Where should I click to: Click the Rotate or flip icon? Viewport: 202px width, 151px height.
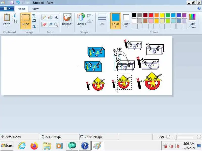coord(34,26)
